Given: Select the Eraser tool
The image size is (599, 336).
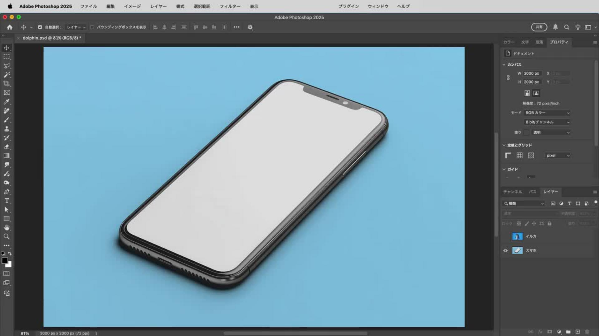Looking at the screenshot, I should pos(6,147).
